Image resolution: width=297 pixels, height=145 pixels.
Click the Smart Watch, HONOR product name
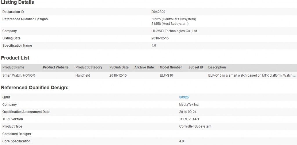click(19, 75)
